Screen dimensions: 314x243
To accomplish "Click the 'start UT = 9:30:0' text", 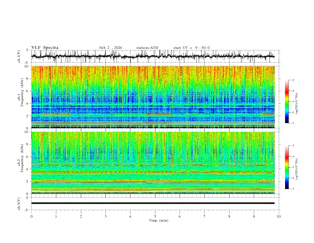I will [191, 48].
